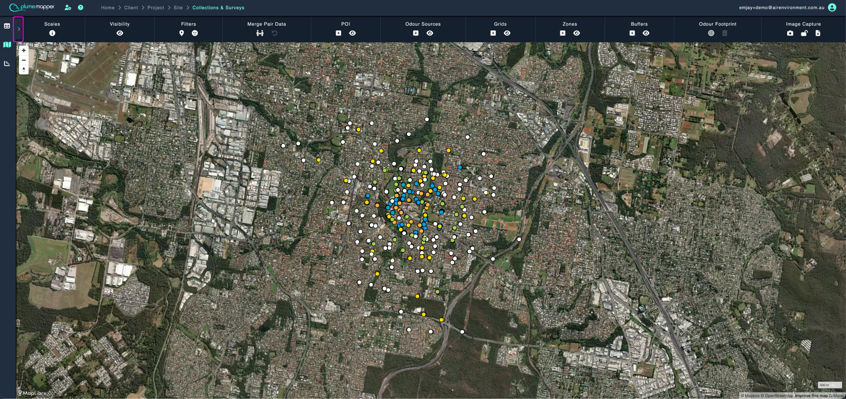Add a new Odour Source
The image size is (846, 399).
416,33
